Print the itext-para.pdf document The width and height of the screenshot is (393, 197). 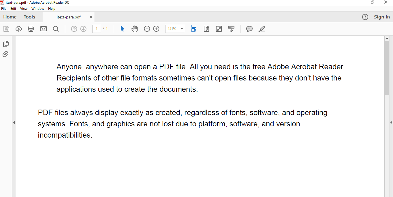(x=31, y=29)
